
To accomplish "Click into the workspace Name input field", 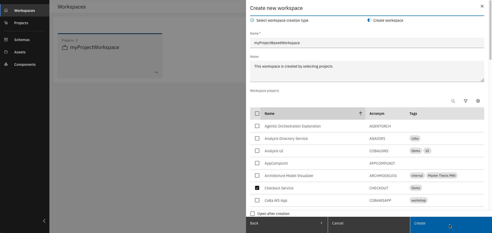I will tap(367, 43).
